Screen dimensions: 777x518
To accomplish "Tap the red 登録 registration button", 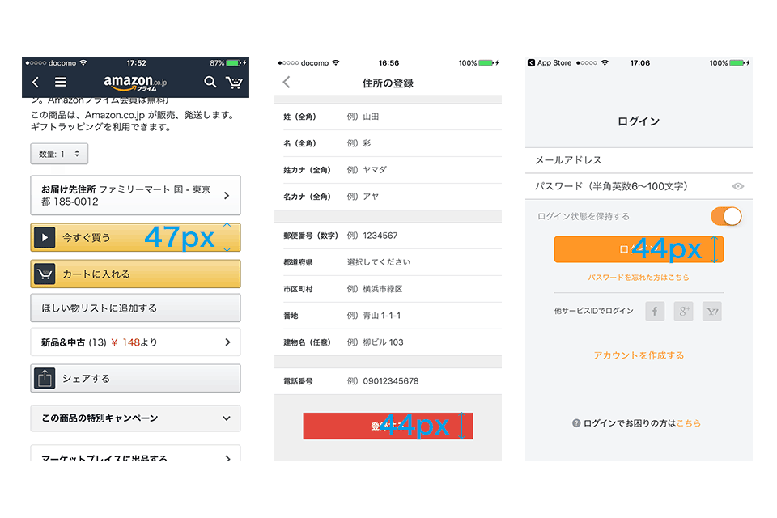I will tap(388, 425).
